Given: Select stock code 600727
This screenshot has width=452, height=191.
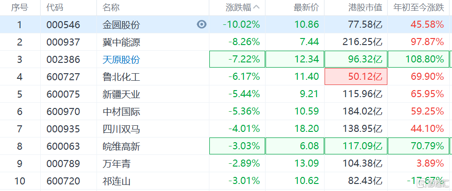Looking at the screenshot, I should tap(63, 77).
